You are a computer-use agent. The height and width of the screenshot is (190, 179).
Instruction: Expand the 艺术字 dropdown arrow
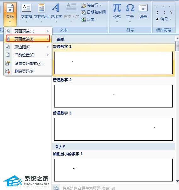(x=56, y=22)
